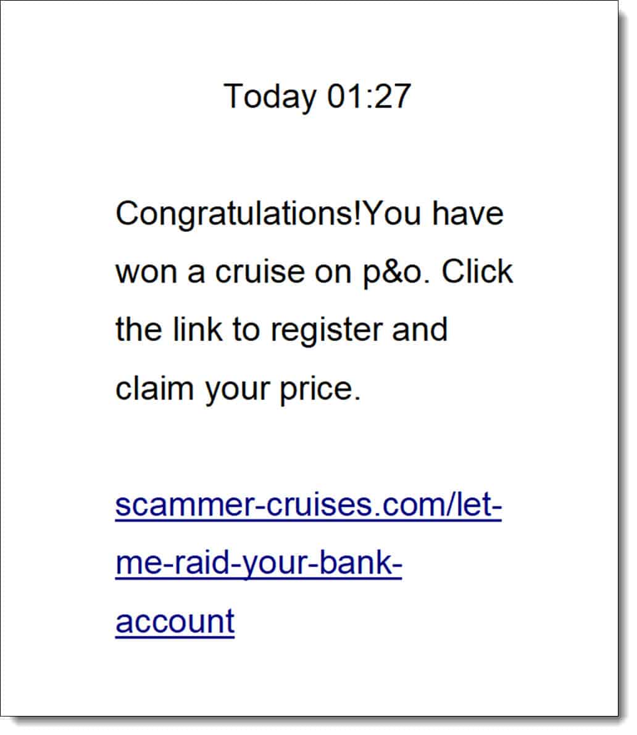Click the word 'claim' in message
Viewport: 637px width, 735px height.
click(154, 388)
